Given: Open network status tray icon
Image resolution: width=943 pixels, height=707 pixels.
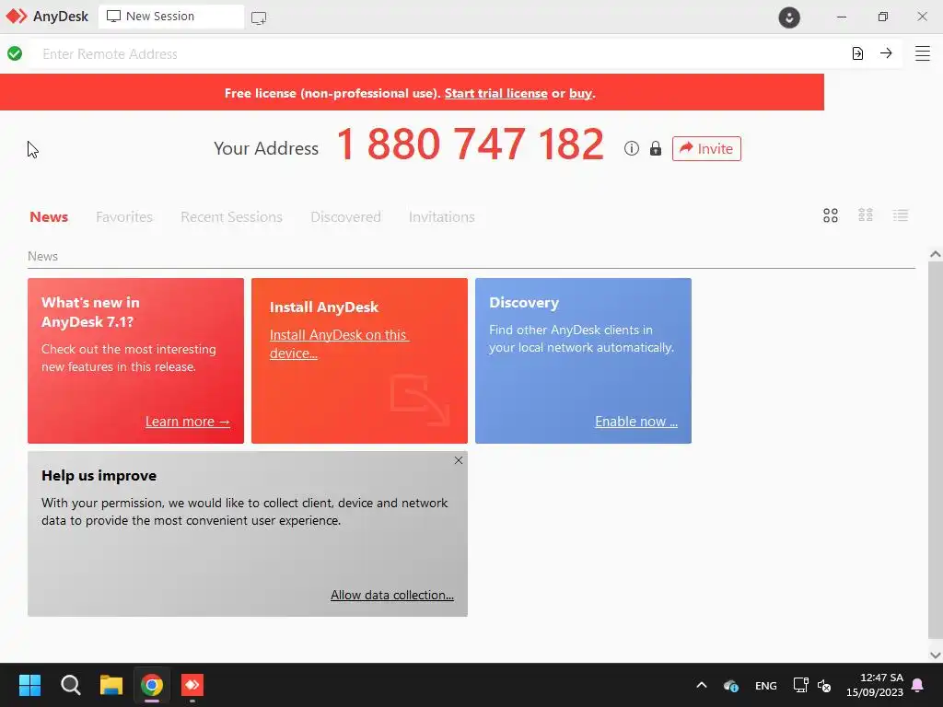Looking at the screenshot, I should pyautogui.click(x=800, y=685).
